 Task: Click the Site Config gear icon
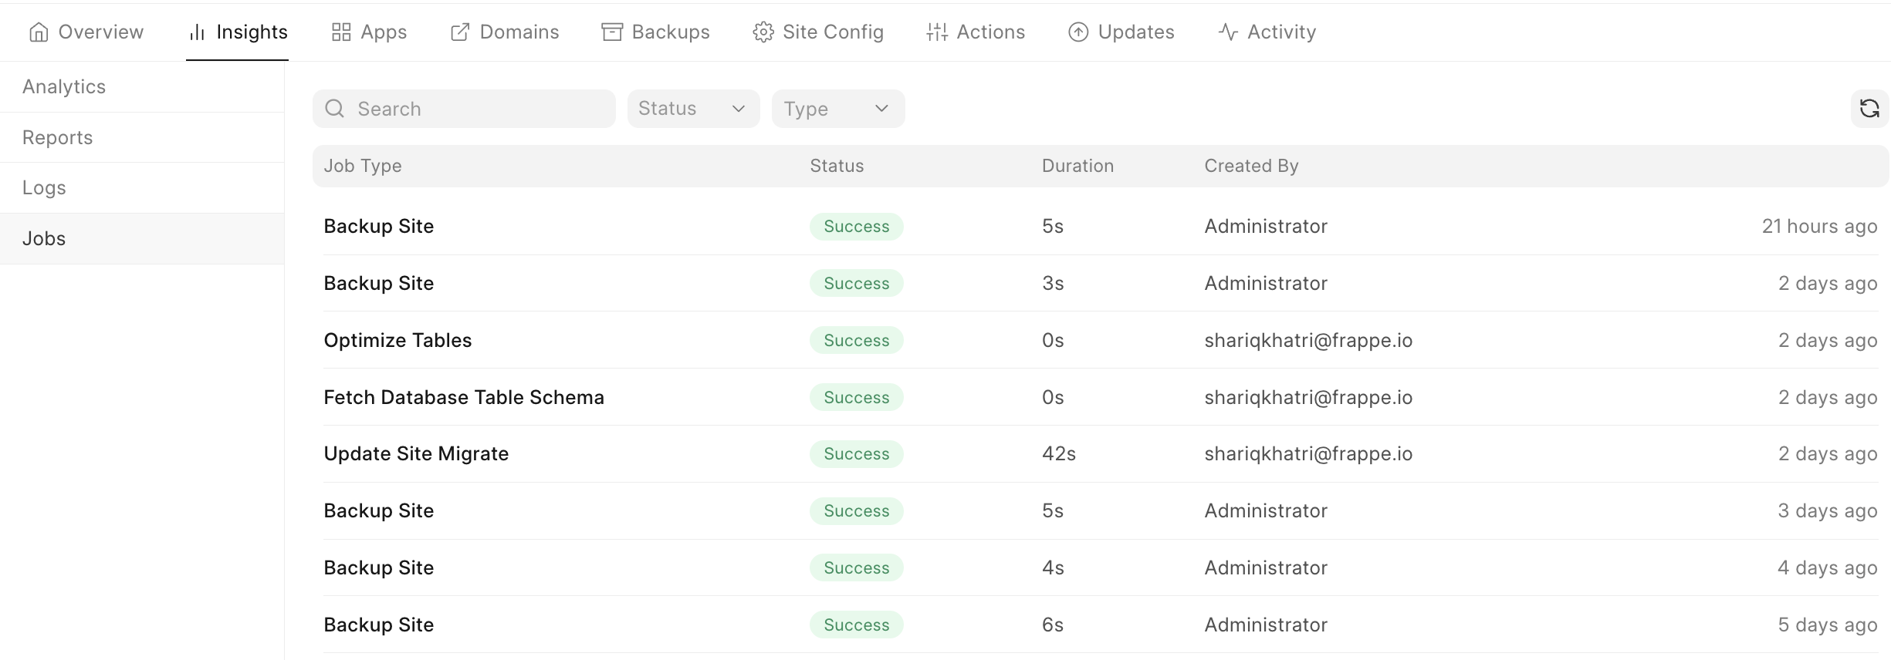763,32
